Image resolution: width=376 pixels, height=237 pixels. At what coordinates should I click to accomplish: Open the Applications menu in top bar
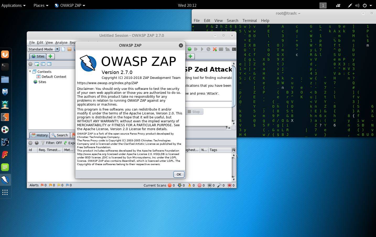click(x=13, y=5)
